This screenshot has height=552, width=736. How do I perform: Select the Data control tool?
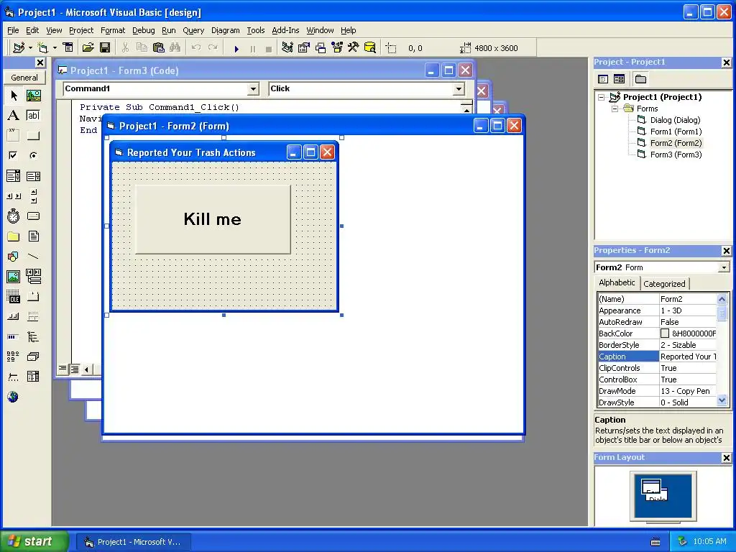pyautogui.click(x=33, y=277)
